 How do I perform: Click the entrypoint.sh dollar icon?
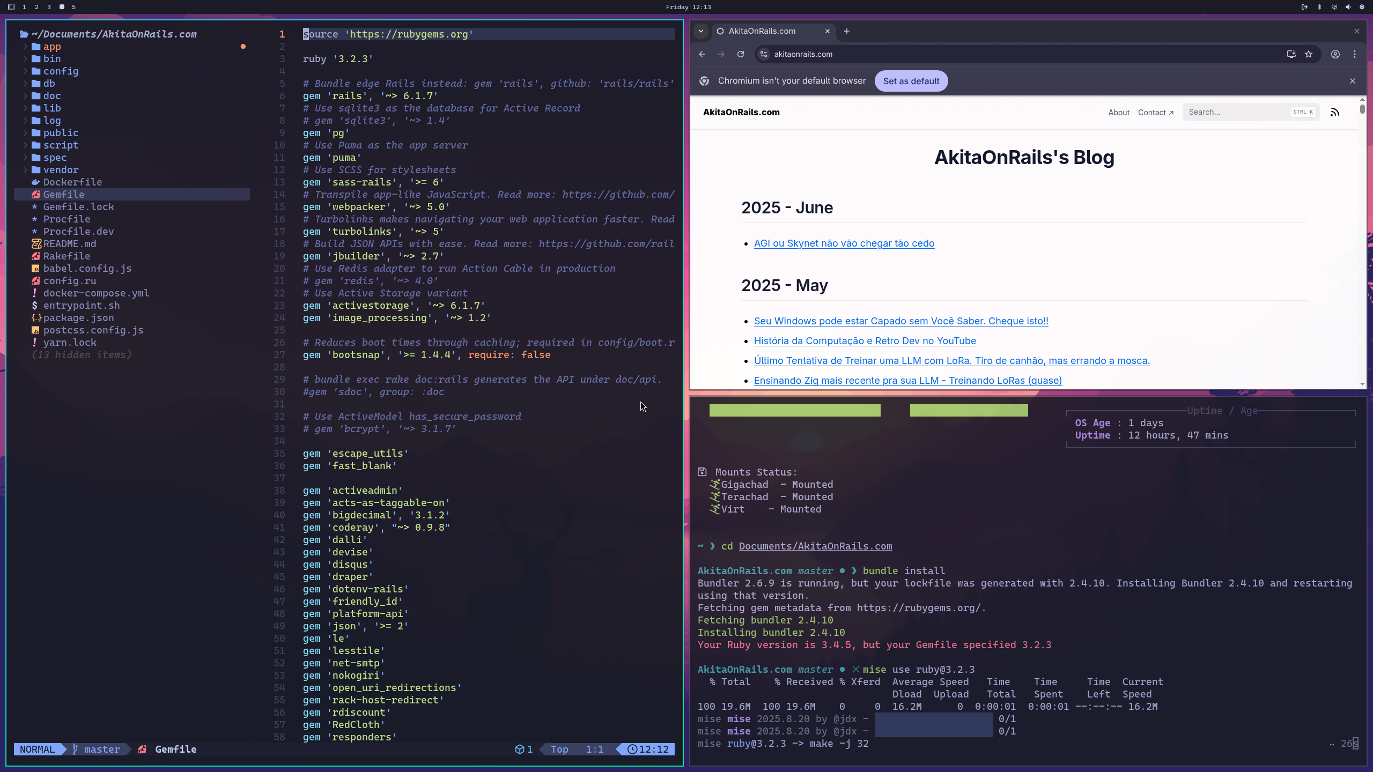pos(35,306)
